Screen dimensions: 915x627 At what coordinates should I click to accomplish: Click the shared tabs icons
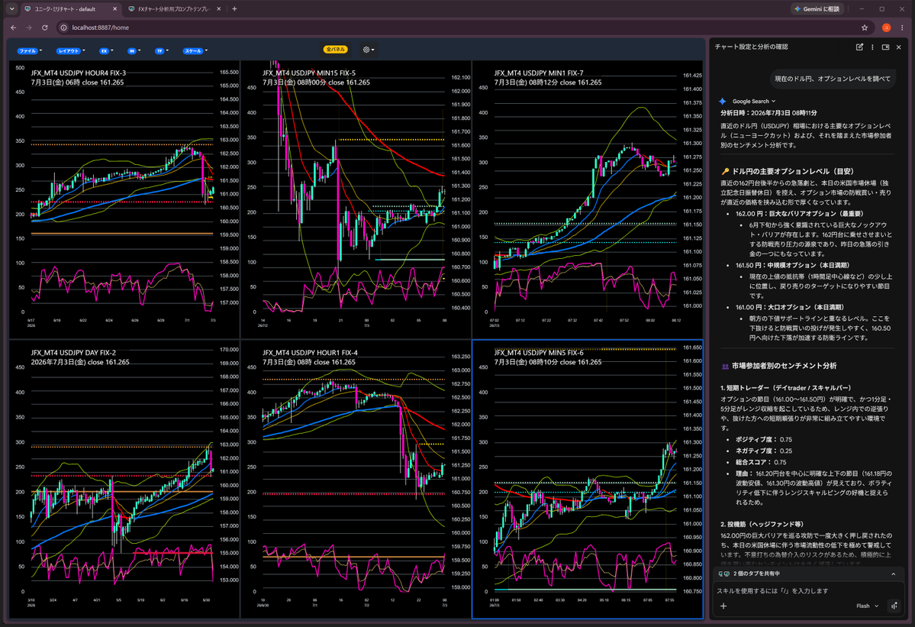(x=723, y=574)
